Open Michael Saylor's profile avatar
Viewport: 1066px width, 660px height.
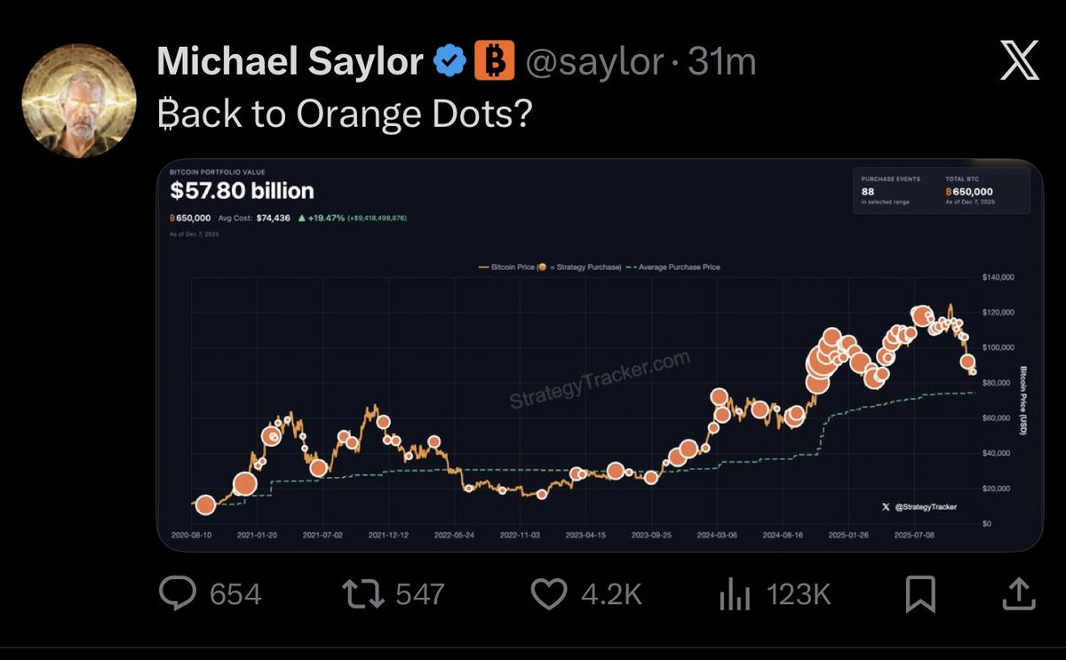click(79, 99)
